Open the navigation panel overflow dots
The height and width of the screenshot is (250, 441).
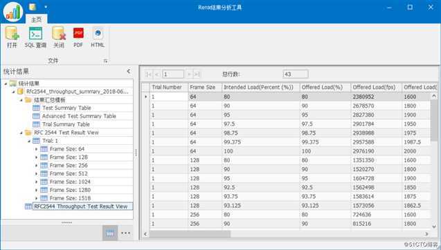(x=125, y=233)
